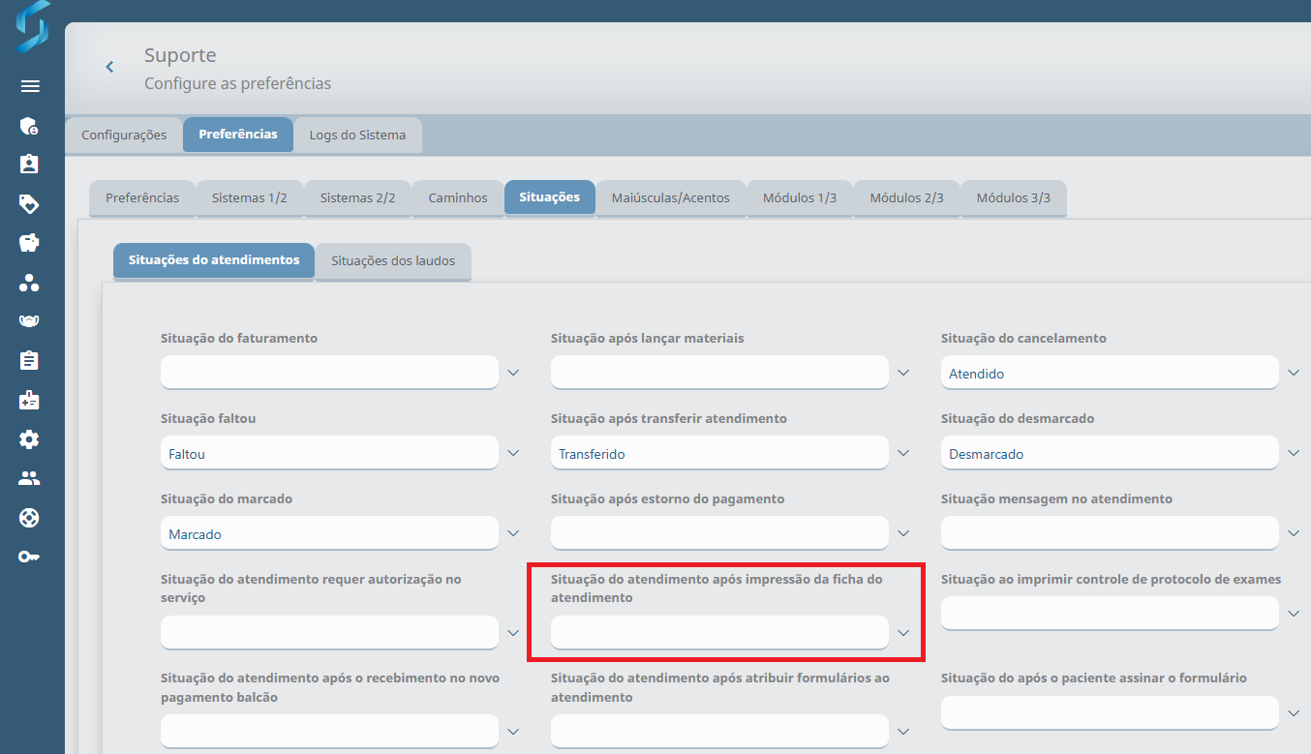Go to the Configurações tab
Screen dimensions: 1311x754
point(124,136)
